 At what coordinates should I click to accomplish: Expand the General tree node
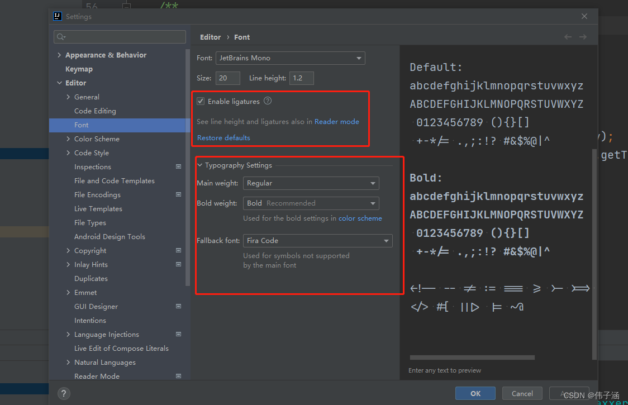click(x=68, y=97)
